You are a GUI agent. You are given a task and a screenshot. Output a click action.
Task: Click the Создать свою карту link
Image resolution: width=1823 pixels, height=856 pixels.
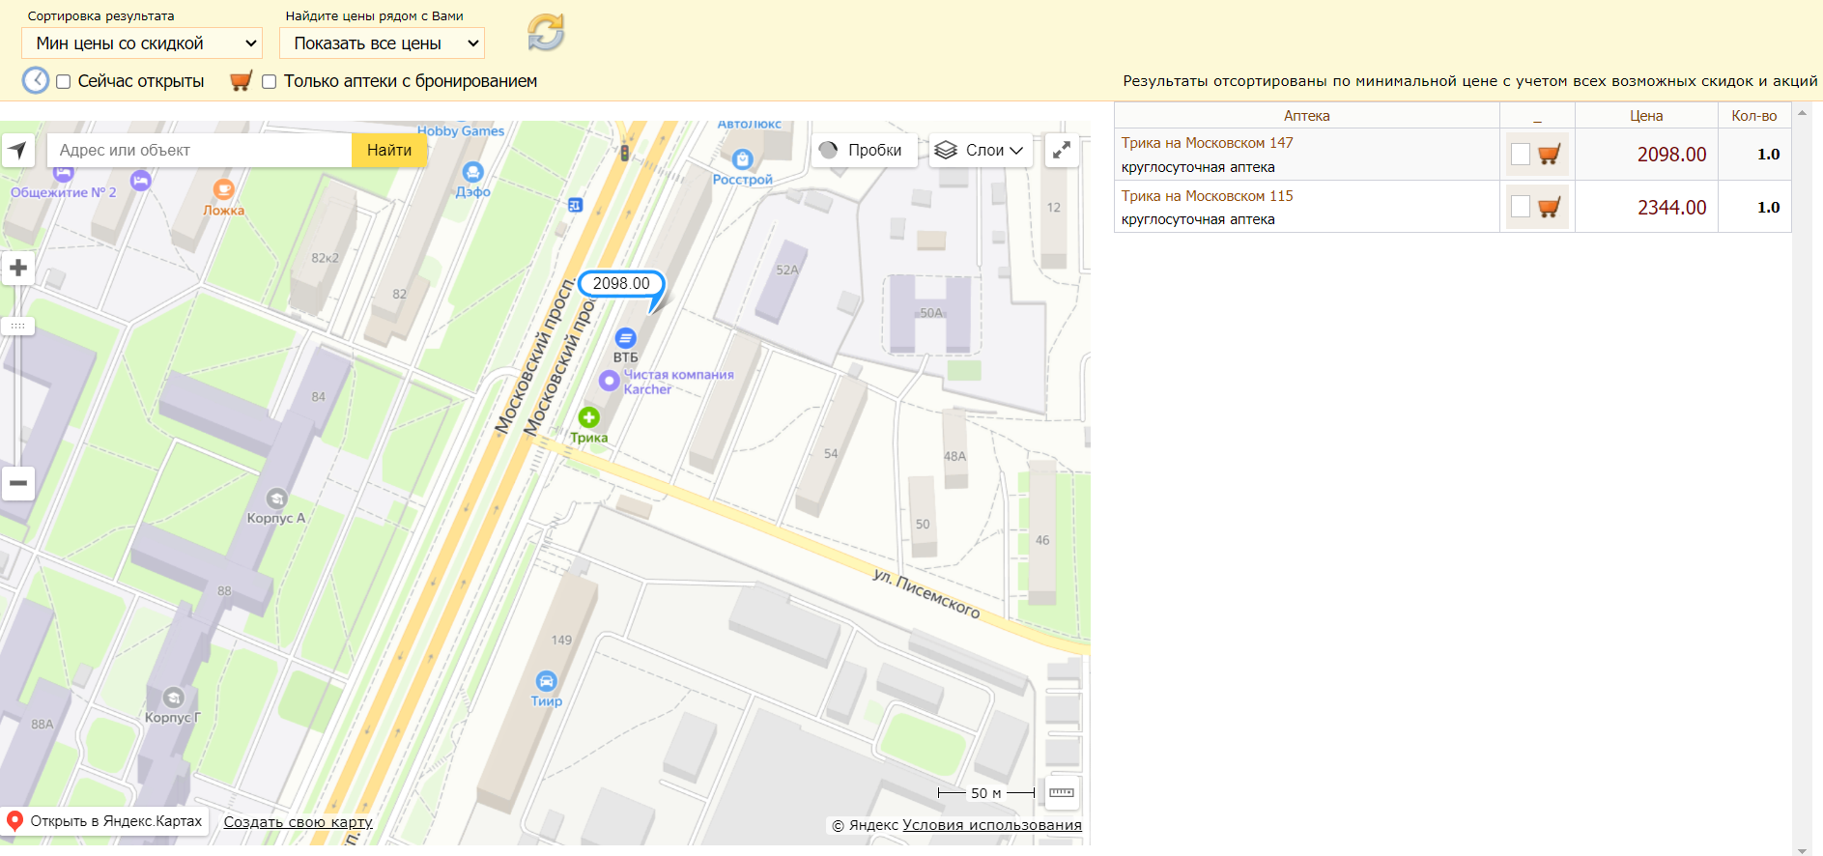point(298,822)
